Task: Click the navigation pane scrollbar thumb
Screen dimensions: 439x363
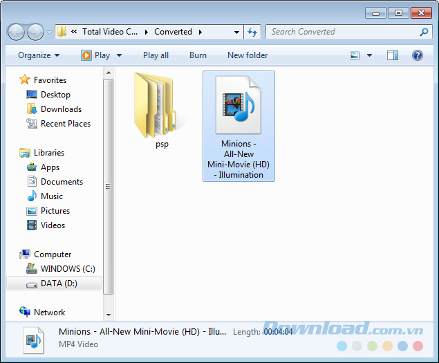Action: pos(108,187)
